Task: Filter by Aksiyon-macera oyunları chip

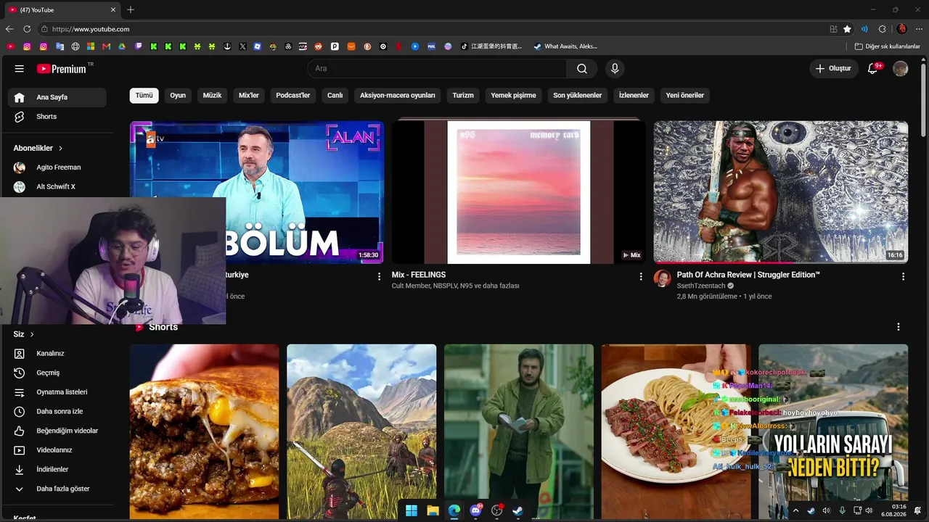Action: pyautogui.click(x=398, y=95)
